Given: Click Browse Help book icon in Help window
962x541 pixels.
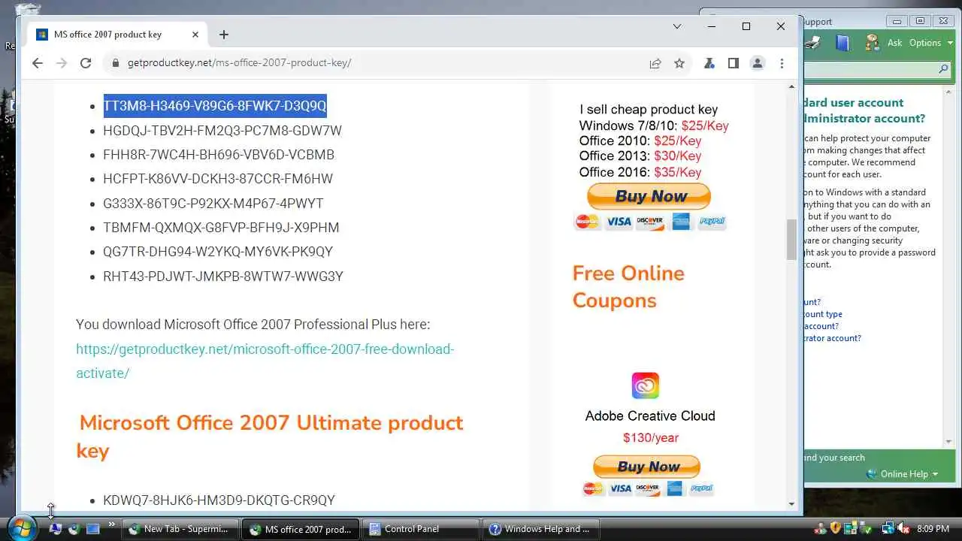Looking at the screenshot, I should (843, 43).
